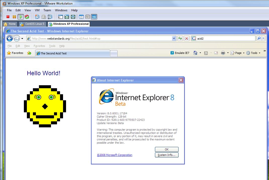Open VMware VM menu
The image size is (269, 180).
click(x=37, y=10)
